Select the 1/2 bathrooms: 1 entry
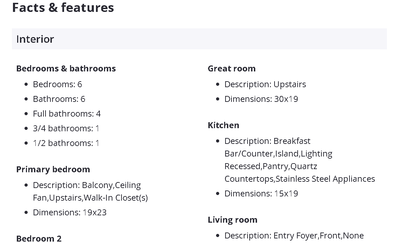 [66, 143]
